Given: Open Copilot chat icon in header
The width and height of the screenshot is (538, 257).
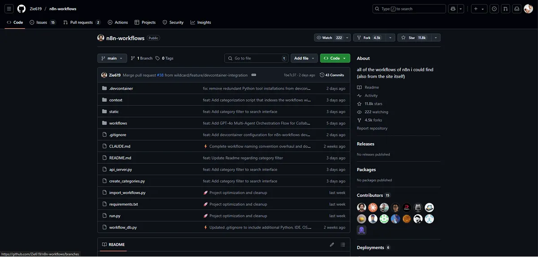Looking at the screenshot, I should point(453,9).
